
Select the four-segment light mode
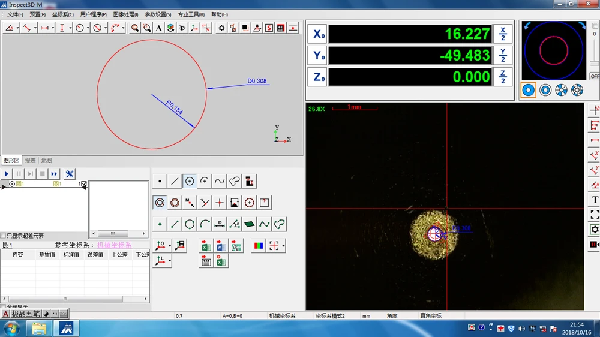[x=562, y=91]
